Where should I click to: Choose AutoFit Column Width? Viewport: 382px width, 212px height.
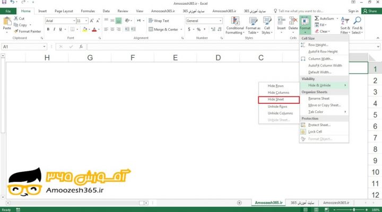(x=325, y=66)
